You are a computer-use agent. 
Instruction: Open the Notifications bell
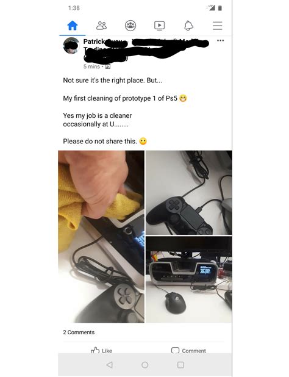point(188,26)
